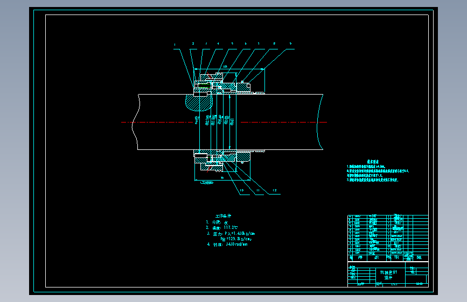The width and height of the screenshot is (467, 302).
Task: Click part balloon number 11
Action: 258,190
